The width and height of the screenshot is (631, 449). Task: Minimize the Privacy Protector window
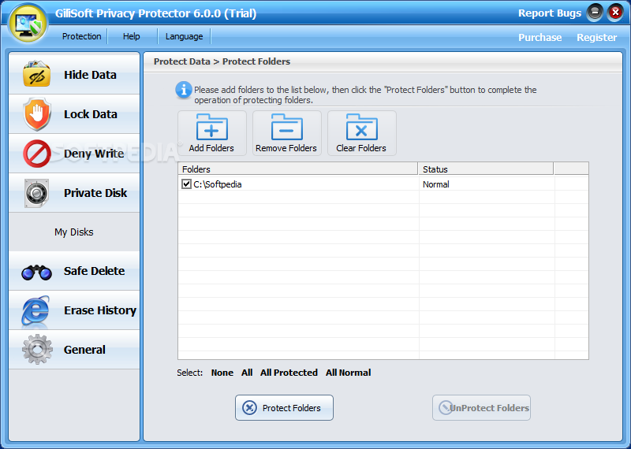(595, 13)
